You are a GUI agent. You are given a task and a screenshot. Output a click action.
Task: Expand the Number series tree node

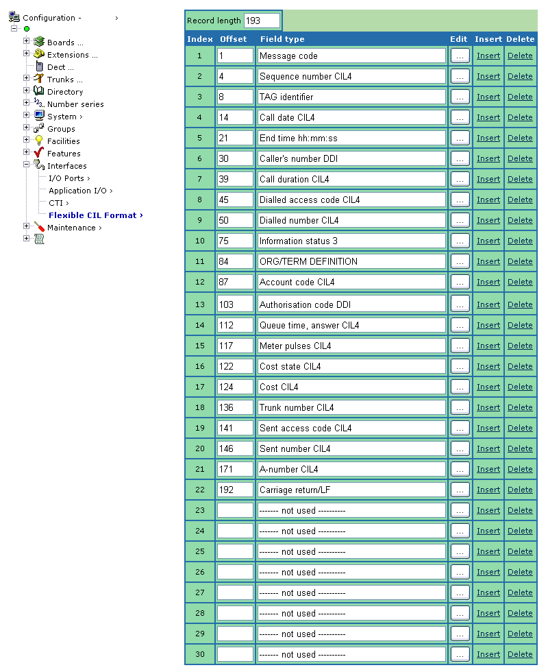click(x=27, y=104)
